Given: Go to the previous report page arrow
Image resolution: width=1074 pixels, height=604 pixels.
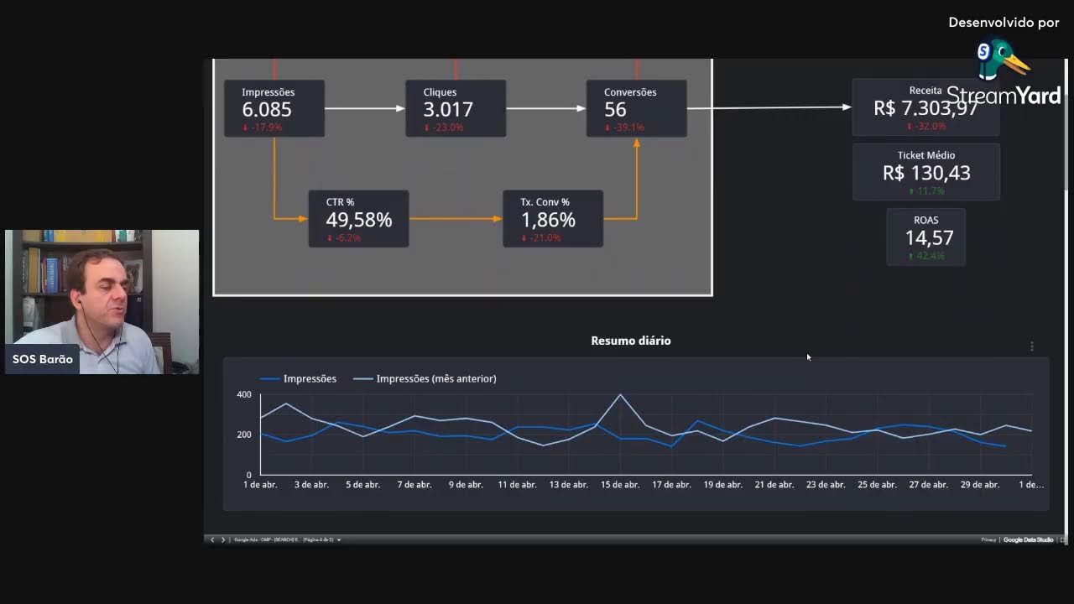Looking at the screenshot, I should [x=212, y=539].
